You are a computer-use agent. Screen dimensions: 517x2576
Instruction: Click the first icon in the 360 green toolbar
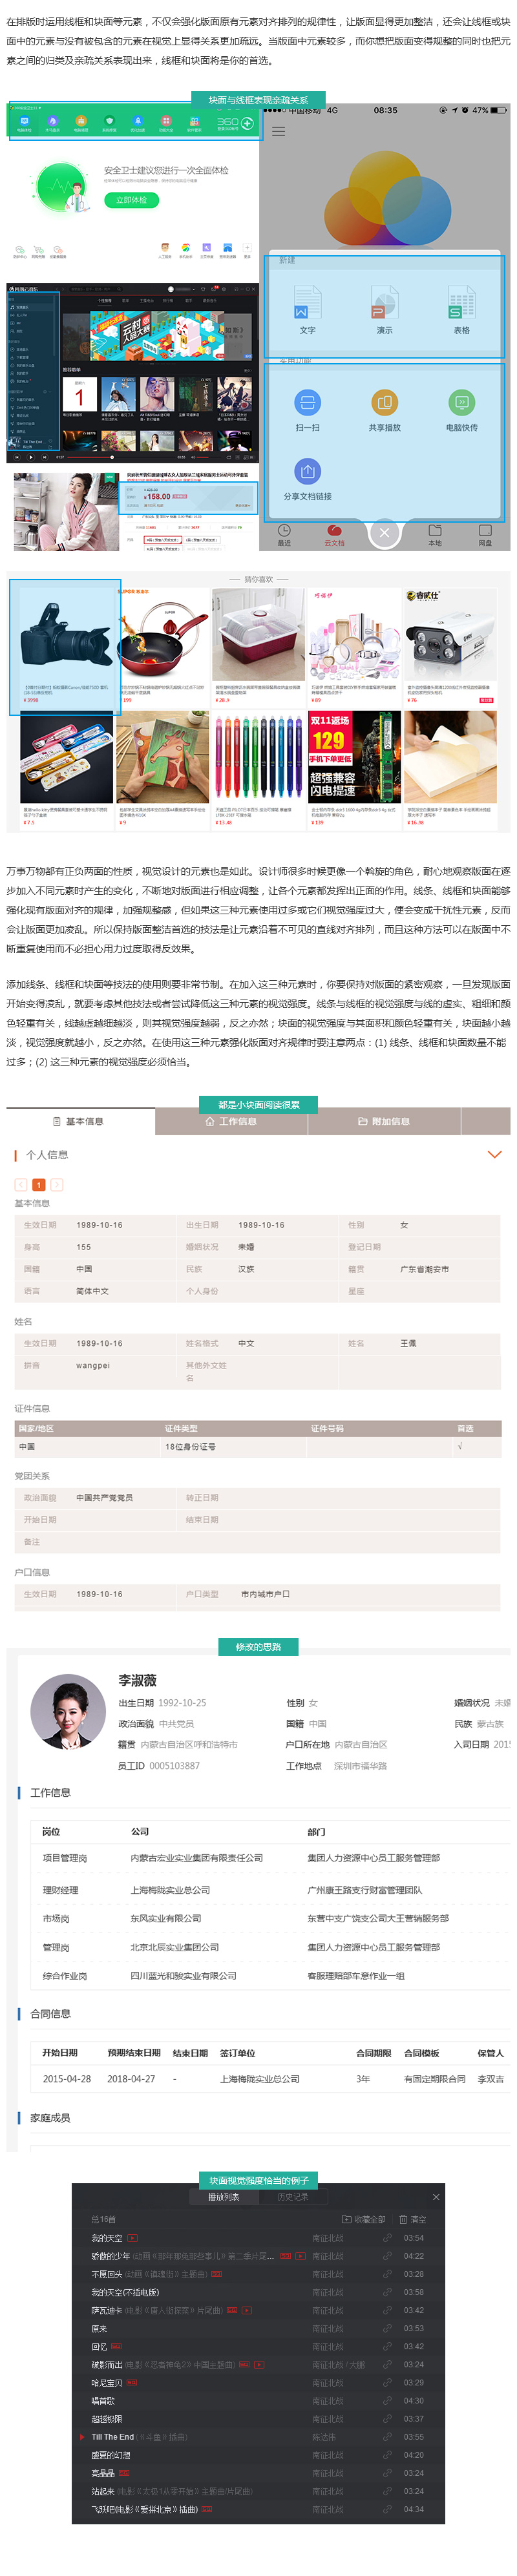tap(24, 121)
